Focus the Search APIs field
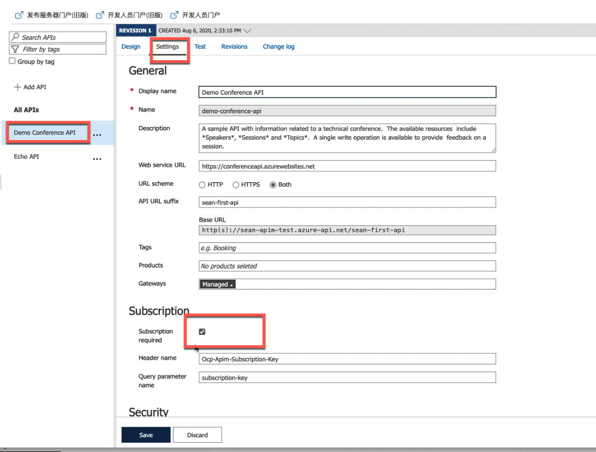 (57, 37)
